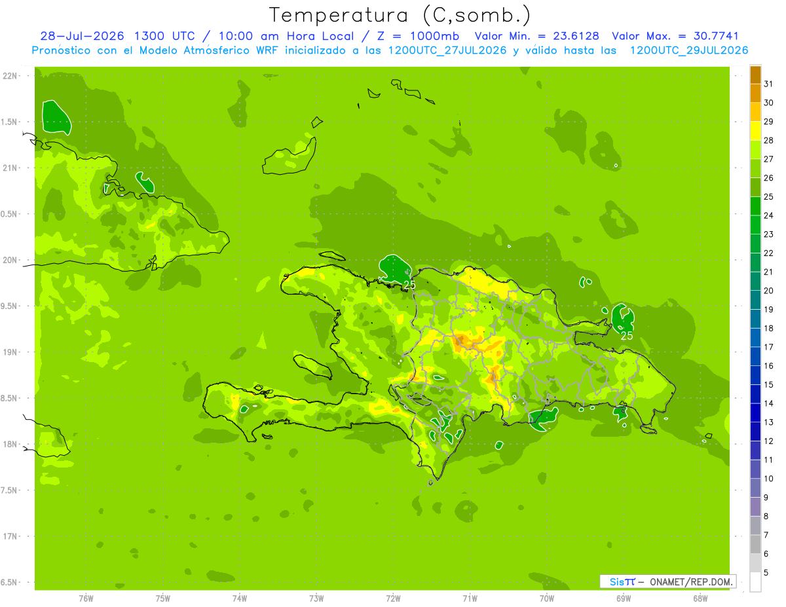
Task: Click the 68W longitude axis label
Action: 700,598
